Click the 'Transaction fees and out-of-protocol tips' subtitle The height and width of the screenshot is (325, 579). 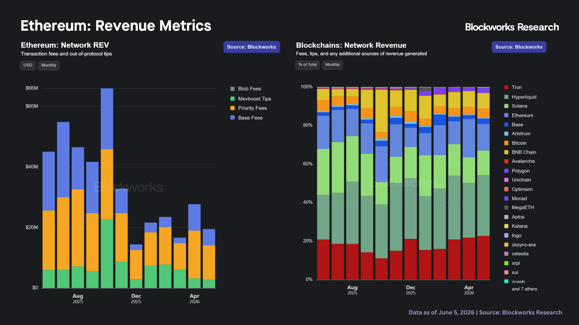tap(66, 54)
